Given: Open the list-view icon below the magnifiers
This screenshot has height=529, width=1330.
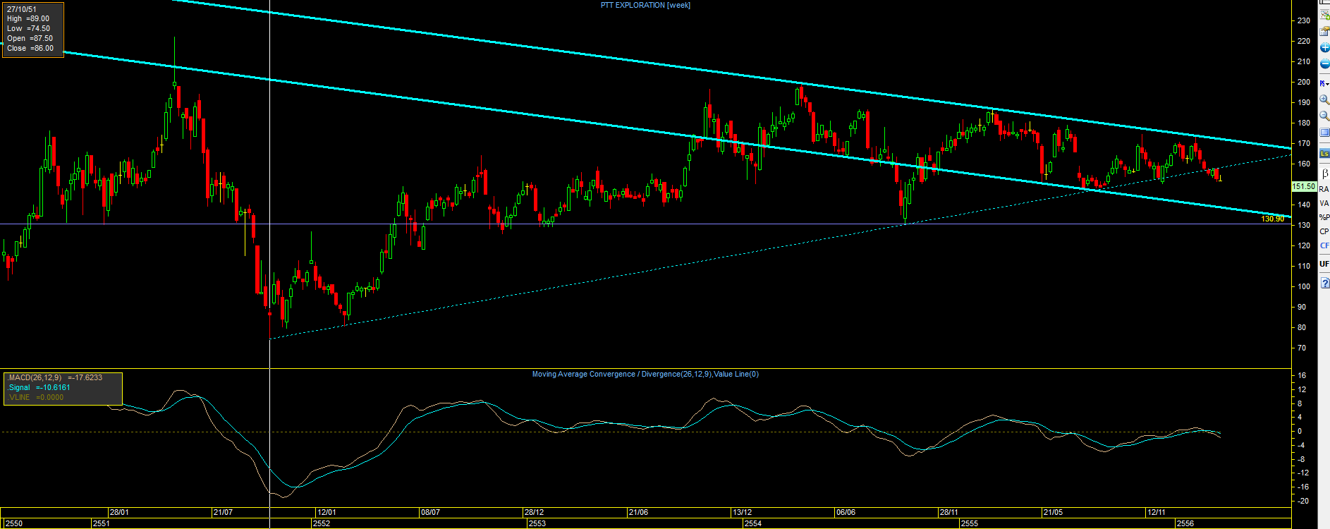Looking at the screenshot, I should [x=1324, y=133].
